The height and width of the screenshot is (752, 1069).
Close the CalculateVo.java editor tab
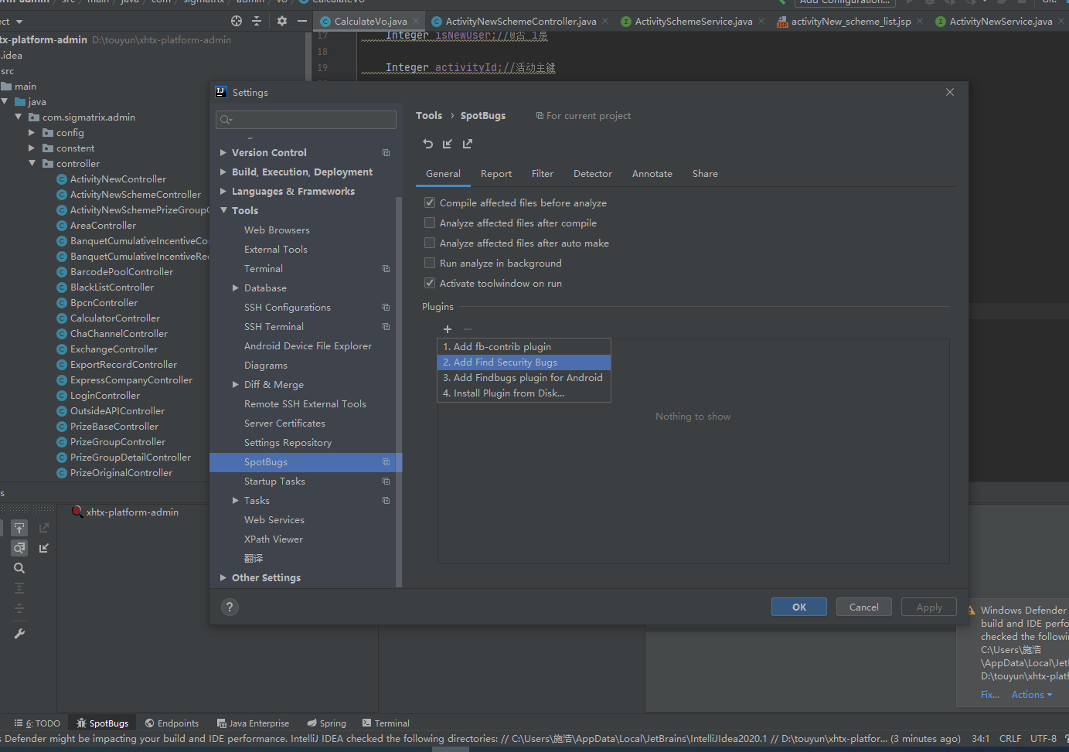[416, 22]
